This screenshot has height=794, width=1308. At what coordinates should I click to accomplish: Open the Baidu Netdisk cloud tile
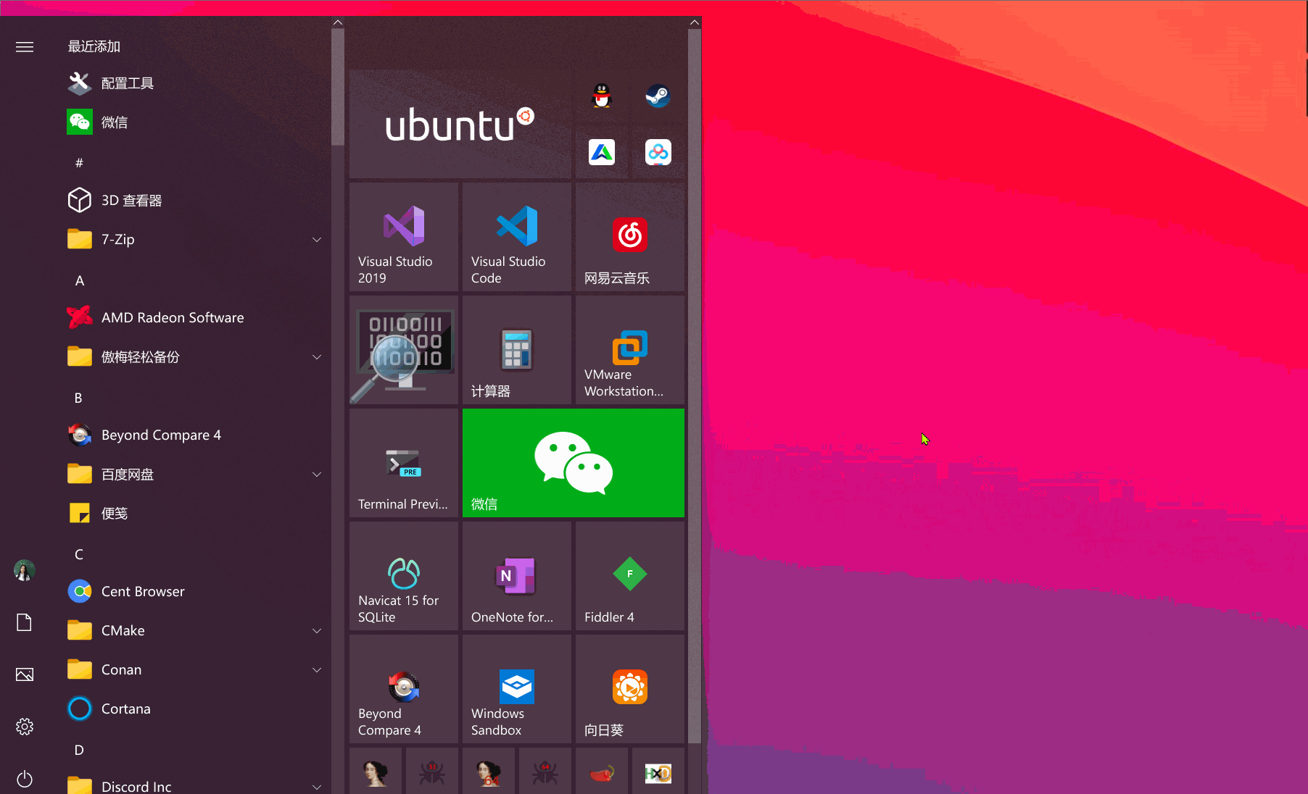point(658,152)
